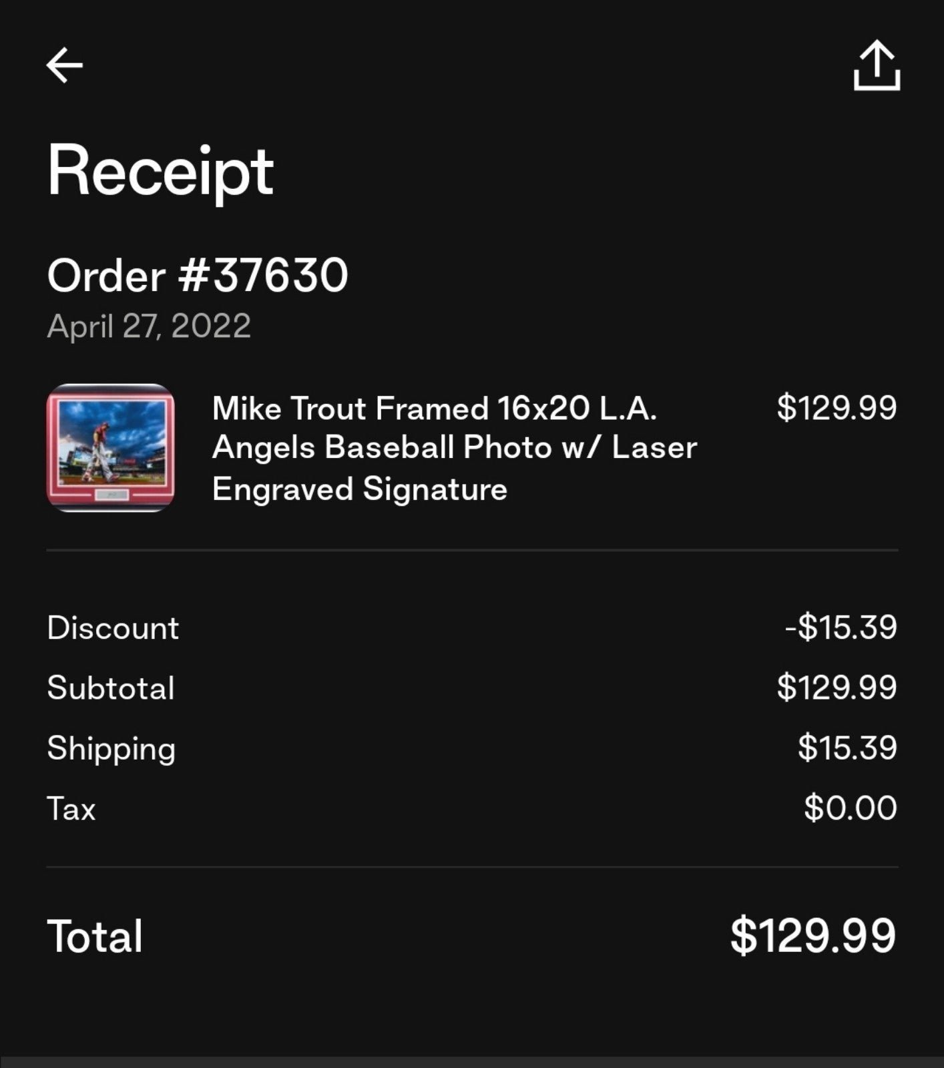Select the Shipping row label

111,749
